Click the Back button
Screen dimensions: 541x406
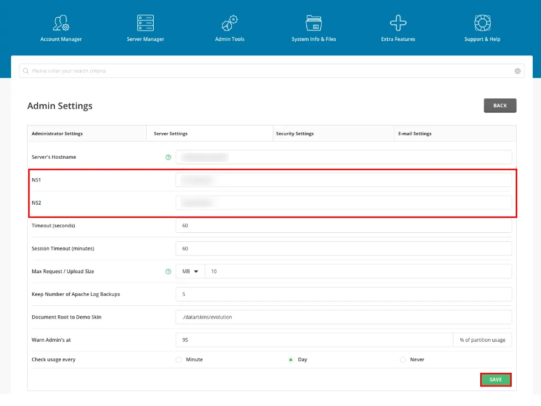[500, 106]
